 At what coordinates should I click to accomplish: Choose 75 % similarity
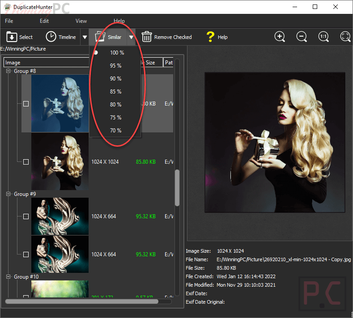click(x=115, y=118)
